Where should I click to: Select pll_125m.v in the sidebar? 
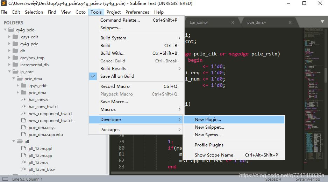pyautogui.click(x=38, y=162)
